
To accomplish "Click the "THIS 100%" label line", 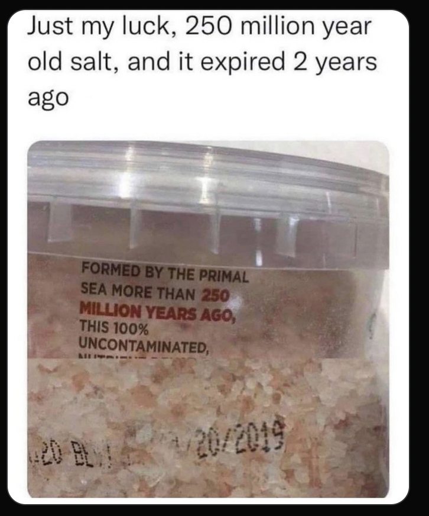I will tap(113, 327).
